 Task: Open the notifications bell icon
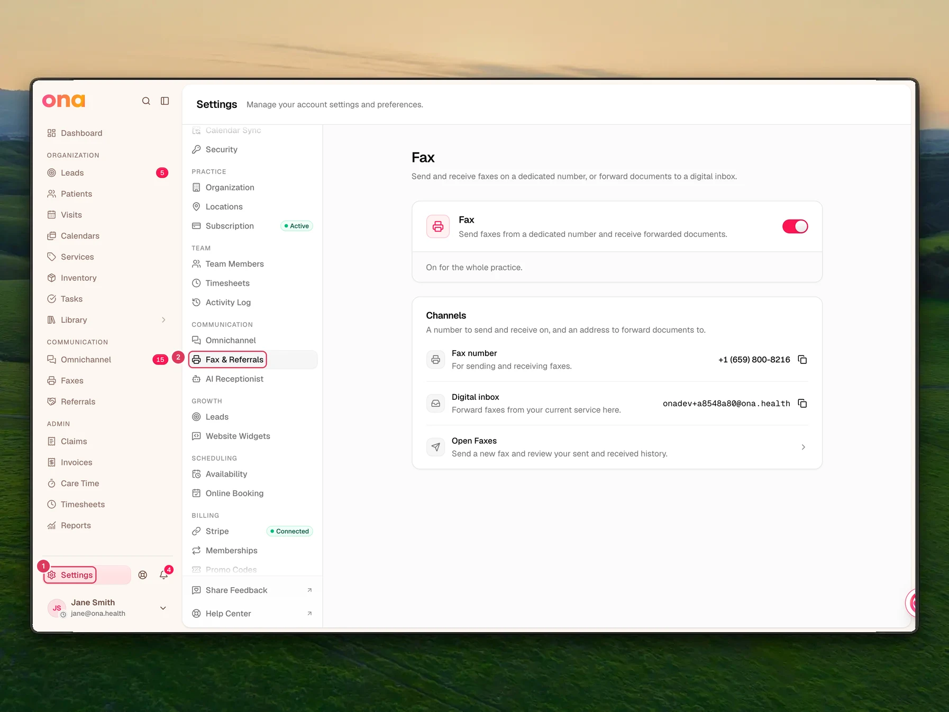click(x=164, y=575)
